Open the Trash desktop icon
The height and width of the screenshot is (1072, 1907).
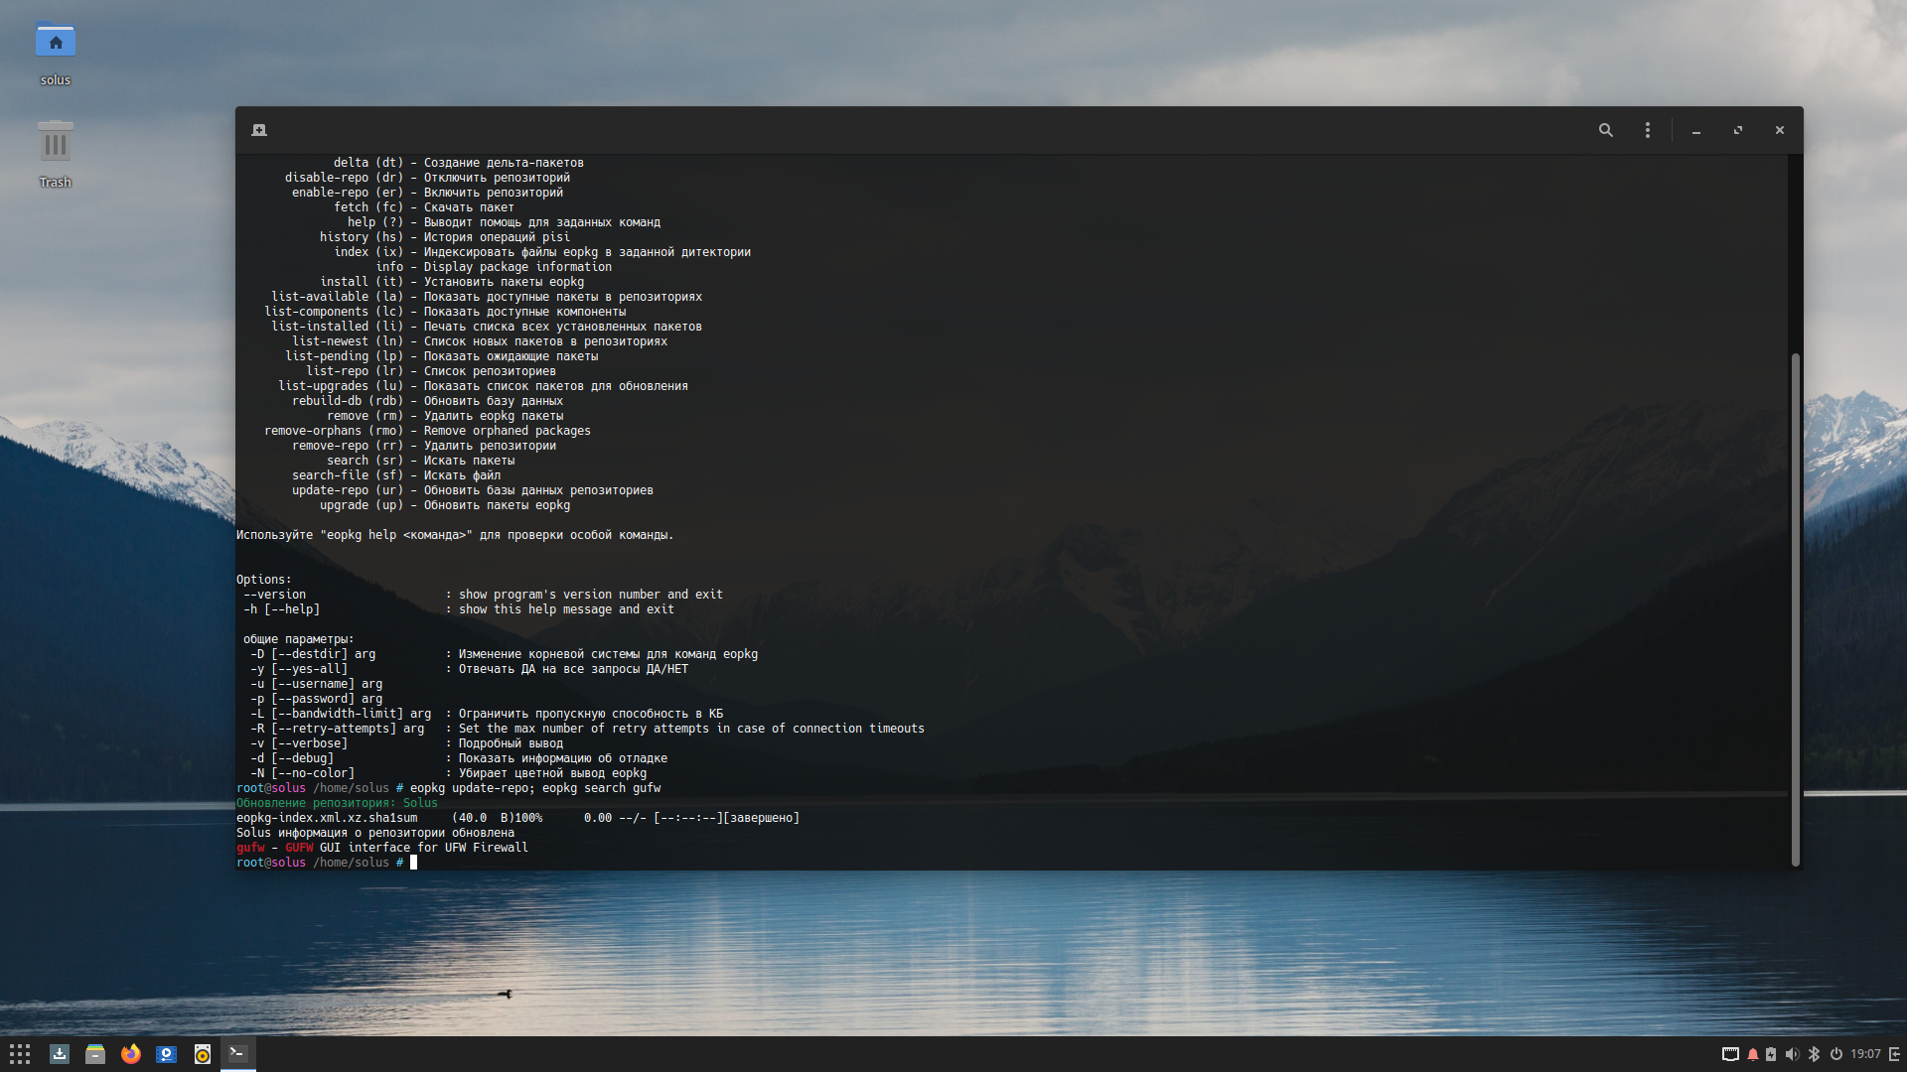56,144
